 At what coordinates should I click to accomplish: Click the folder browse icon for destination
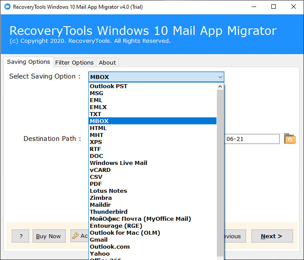click(290, 139)
